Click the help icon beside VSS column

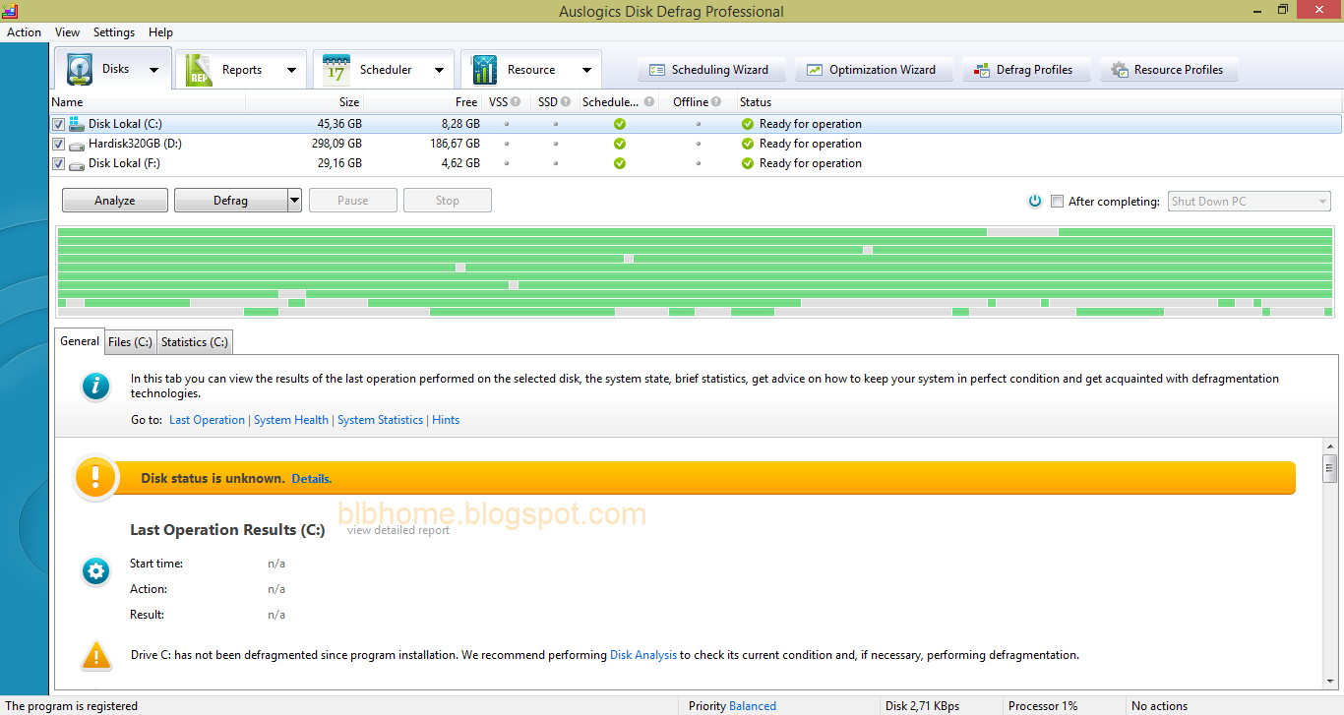(516, 101)
